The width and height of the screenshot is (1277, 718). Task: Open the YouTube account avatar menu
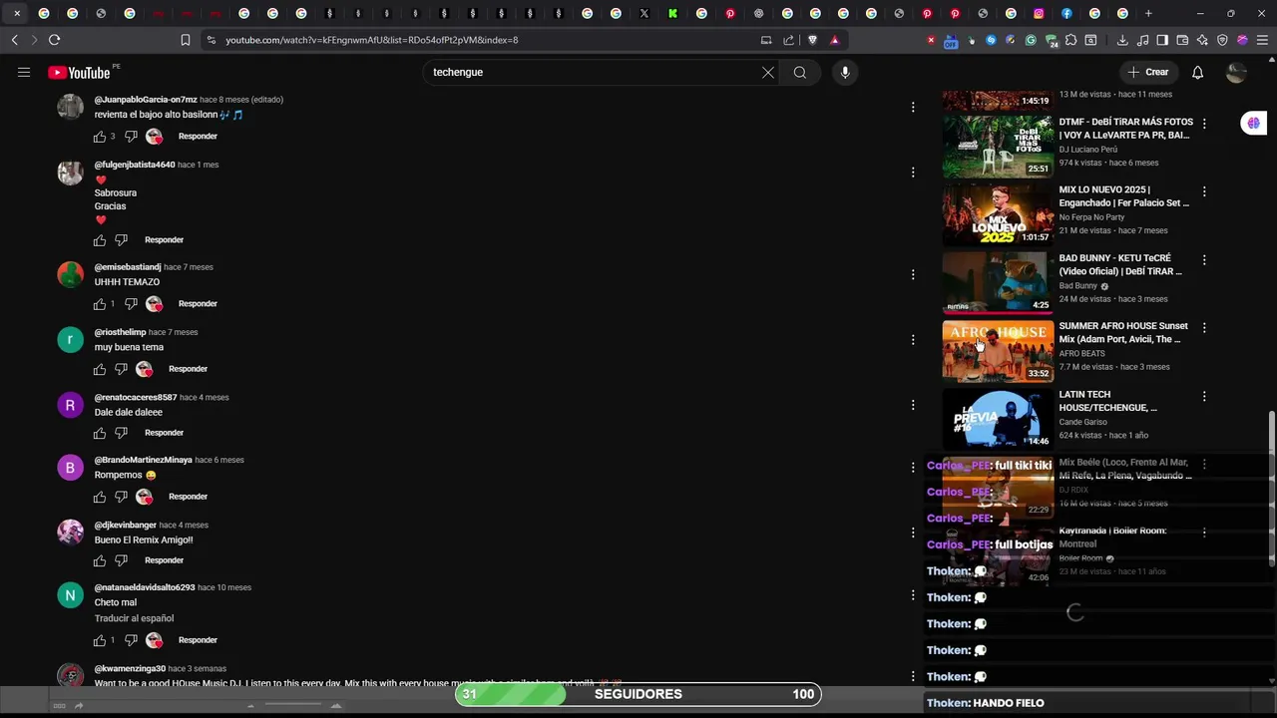(1236, 72)
